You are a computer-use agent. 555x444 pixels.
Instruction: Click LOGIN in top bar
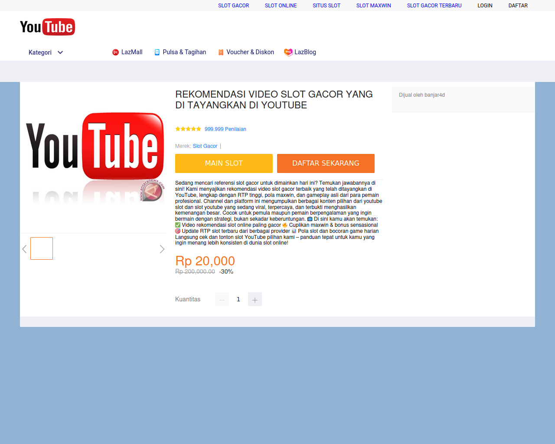point(485,6)
